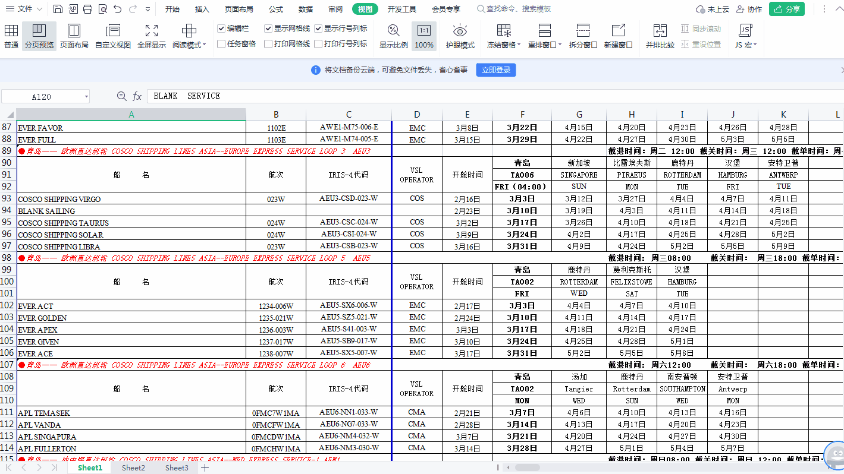Enable 护眼模式 eye protection mode
The image size is (844, 474).
click(x=459, y=36)
